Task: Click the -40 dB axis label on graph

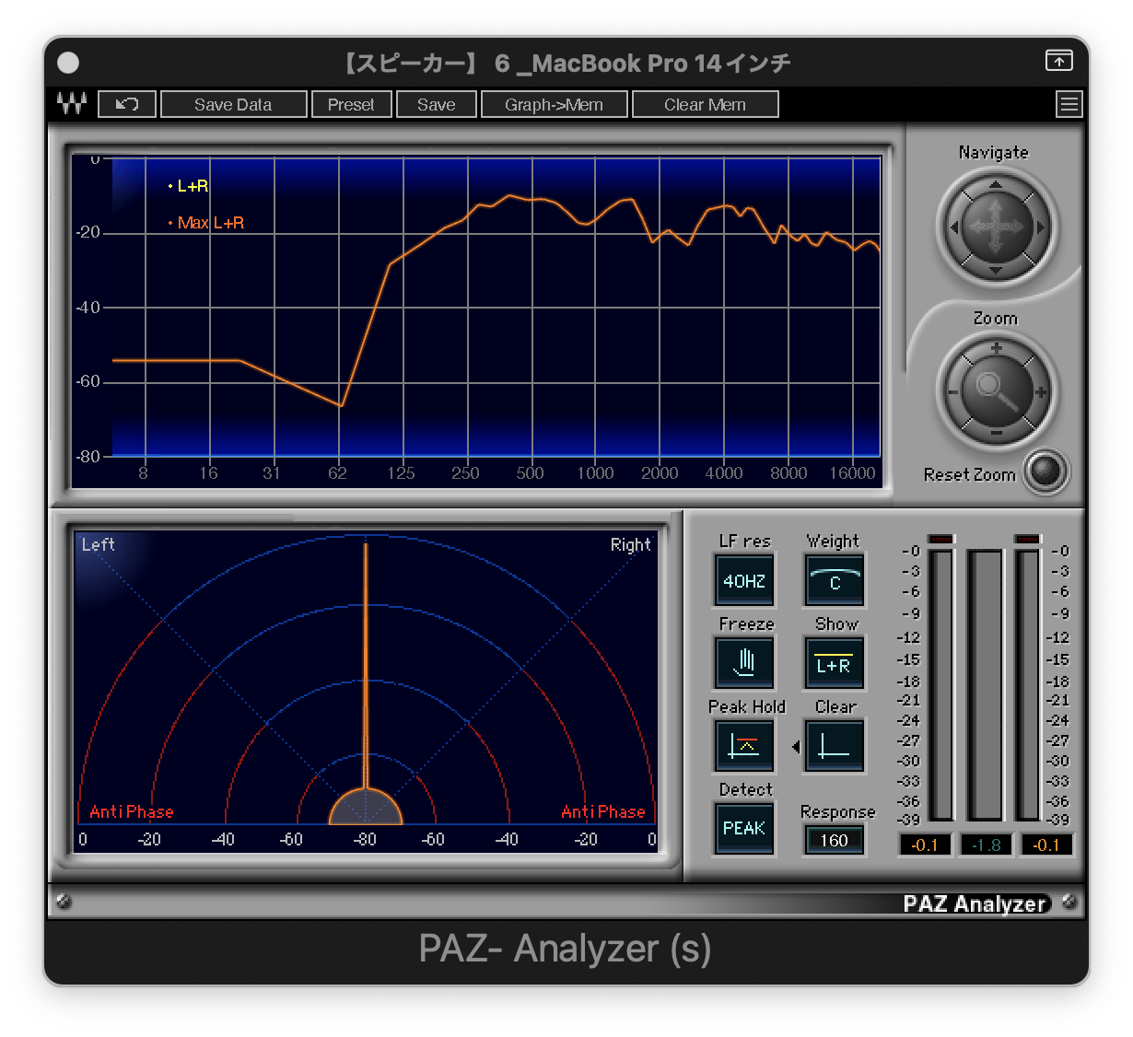Action: [x=88, y=308]
